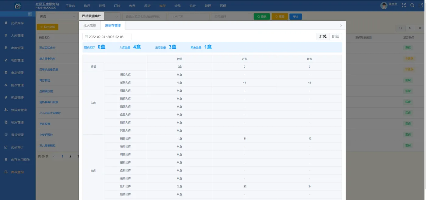Close the dialog with the X icon

(341, 25)
